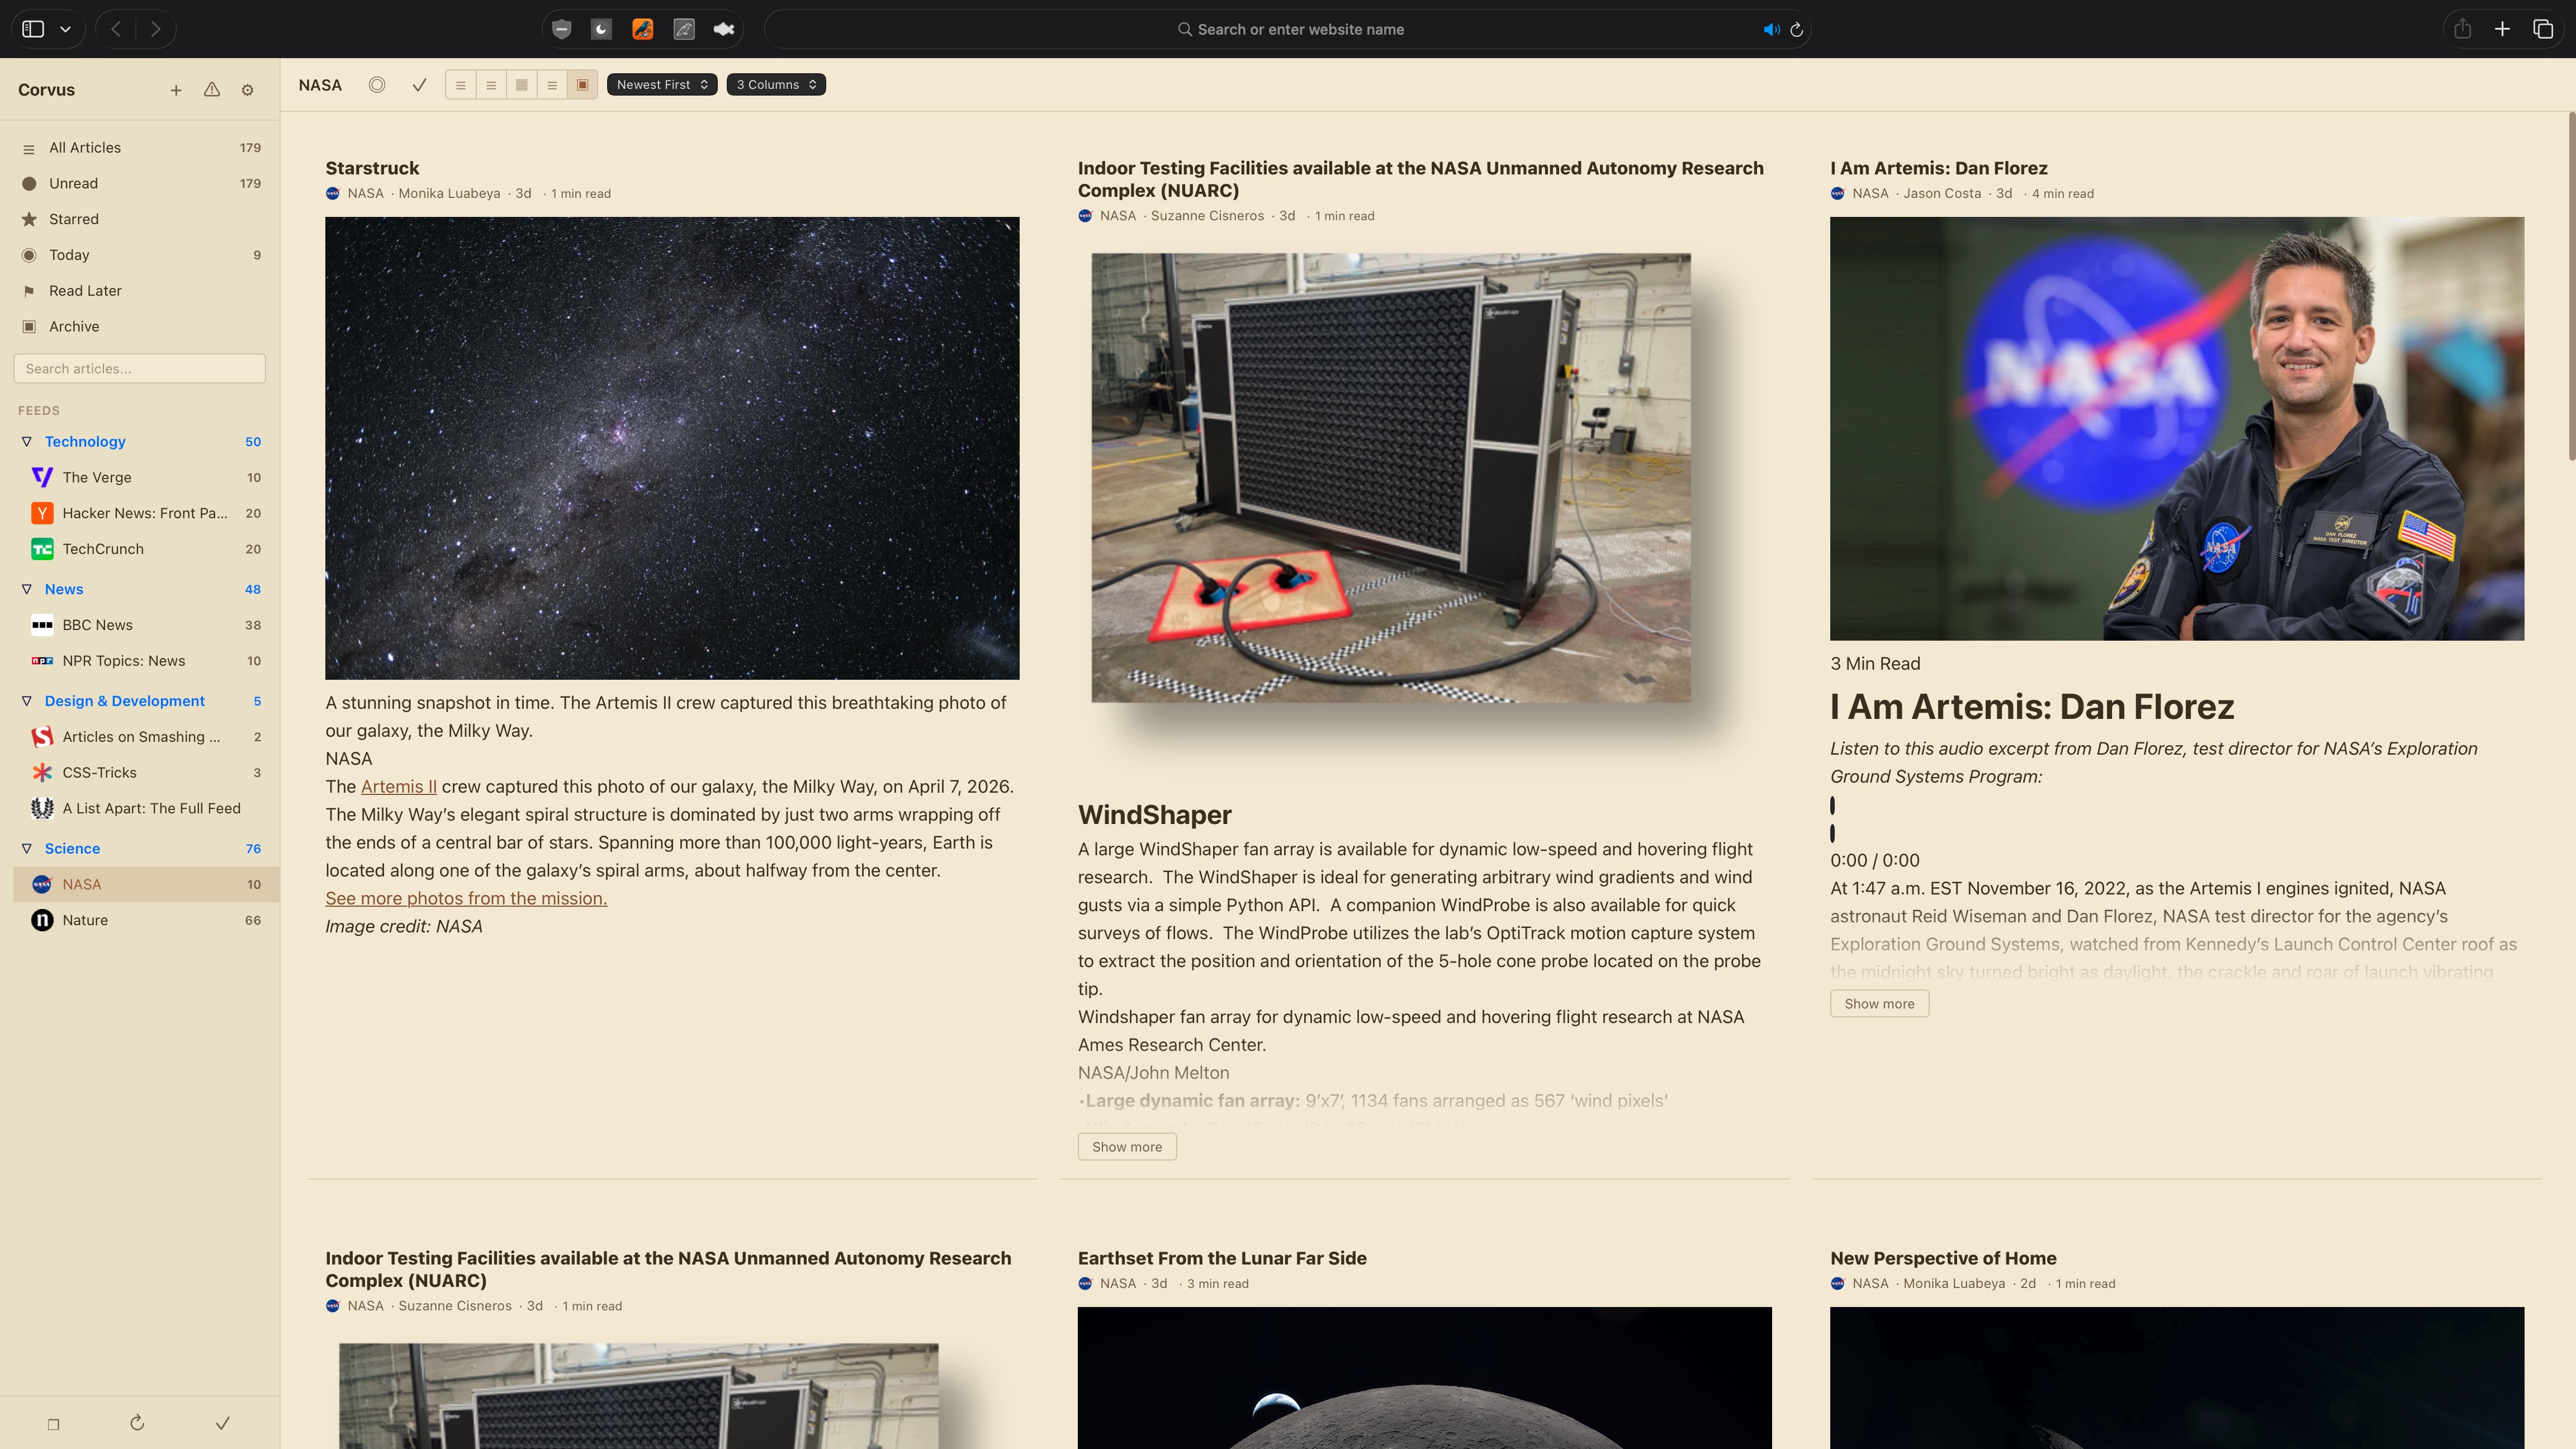
Task: Mark articles read with the toolbar checkmark
Action: pos(418,85)
